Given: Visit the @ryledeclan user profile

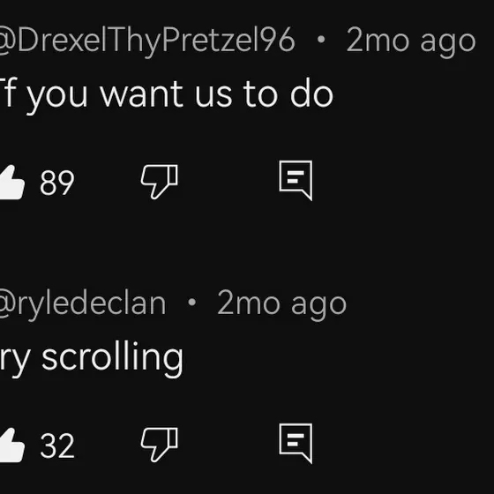Looking at the screenshot, I should tap(83, 304).
